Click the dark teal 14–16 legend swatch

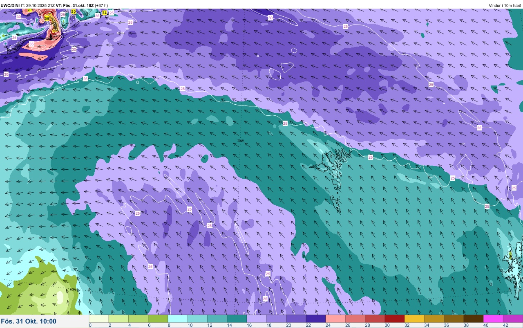tap(237, 319)
